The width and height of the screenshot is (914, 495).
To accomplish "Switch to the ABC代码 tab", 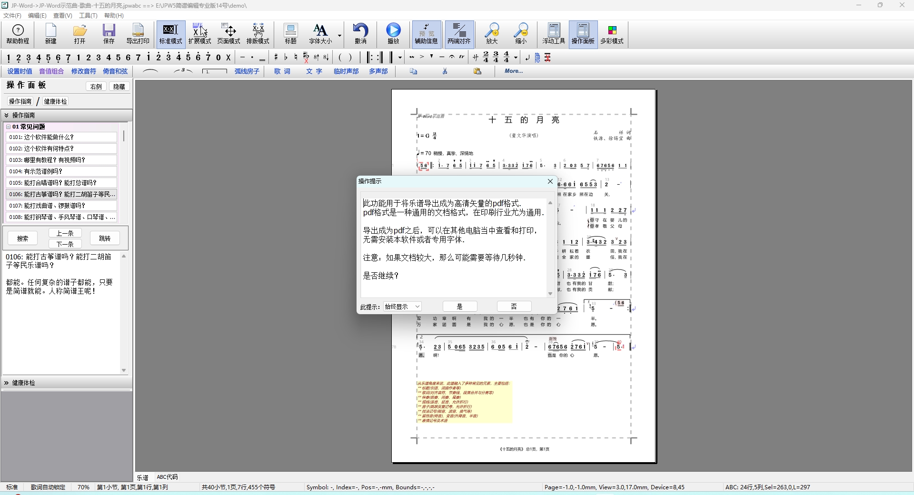I will click(x=167, y=477).
